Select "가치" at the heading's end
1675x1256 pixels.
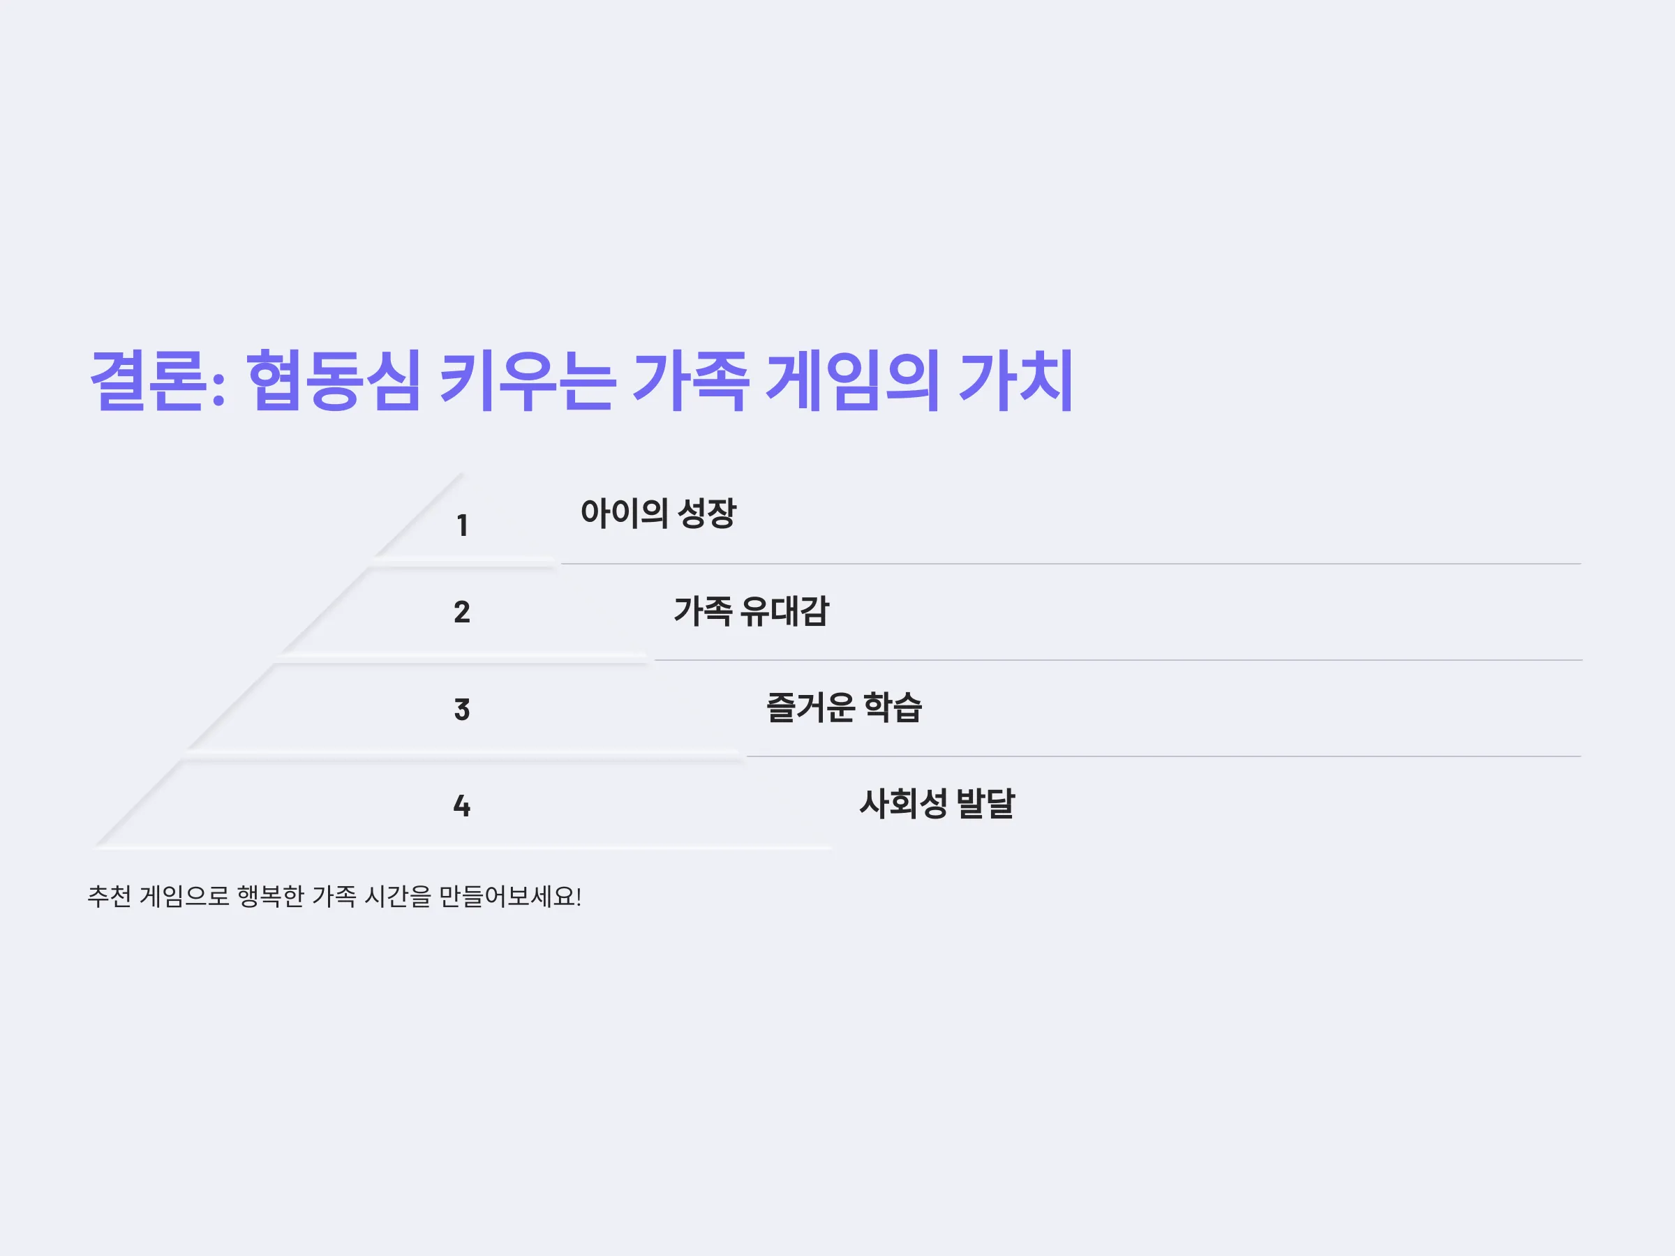[1016, 380]
